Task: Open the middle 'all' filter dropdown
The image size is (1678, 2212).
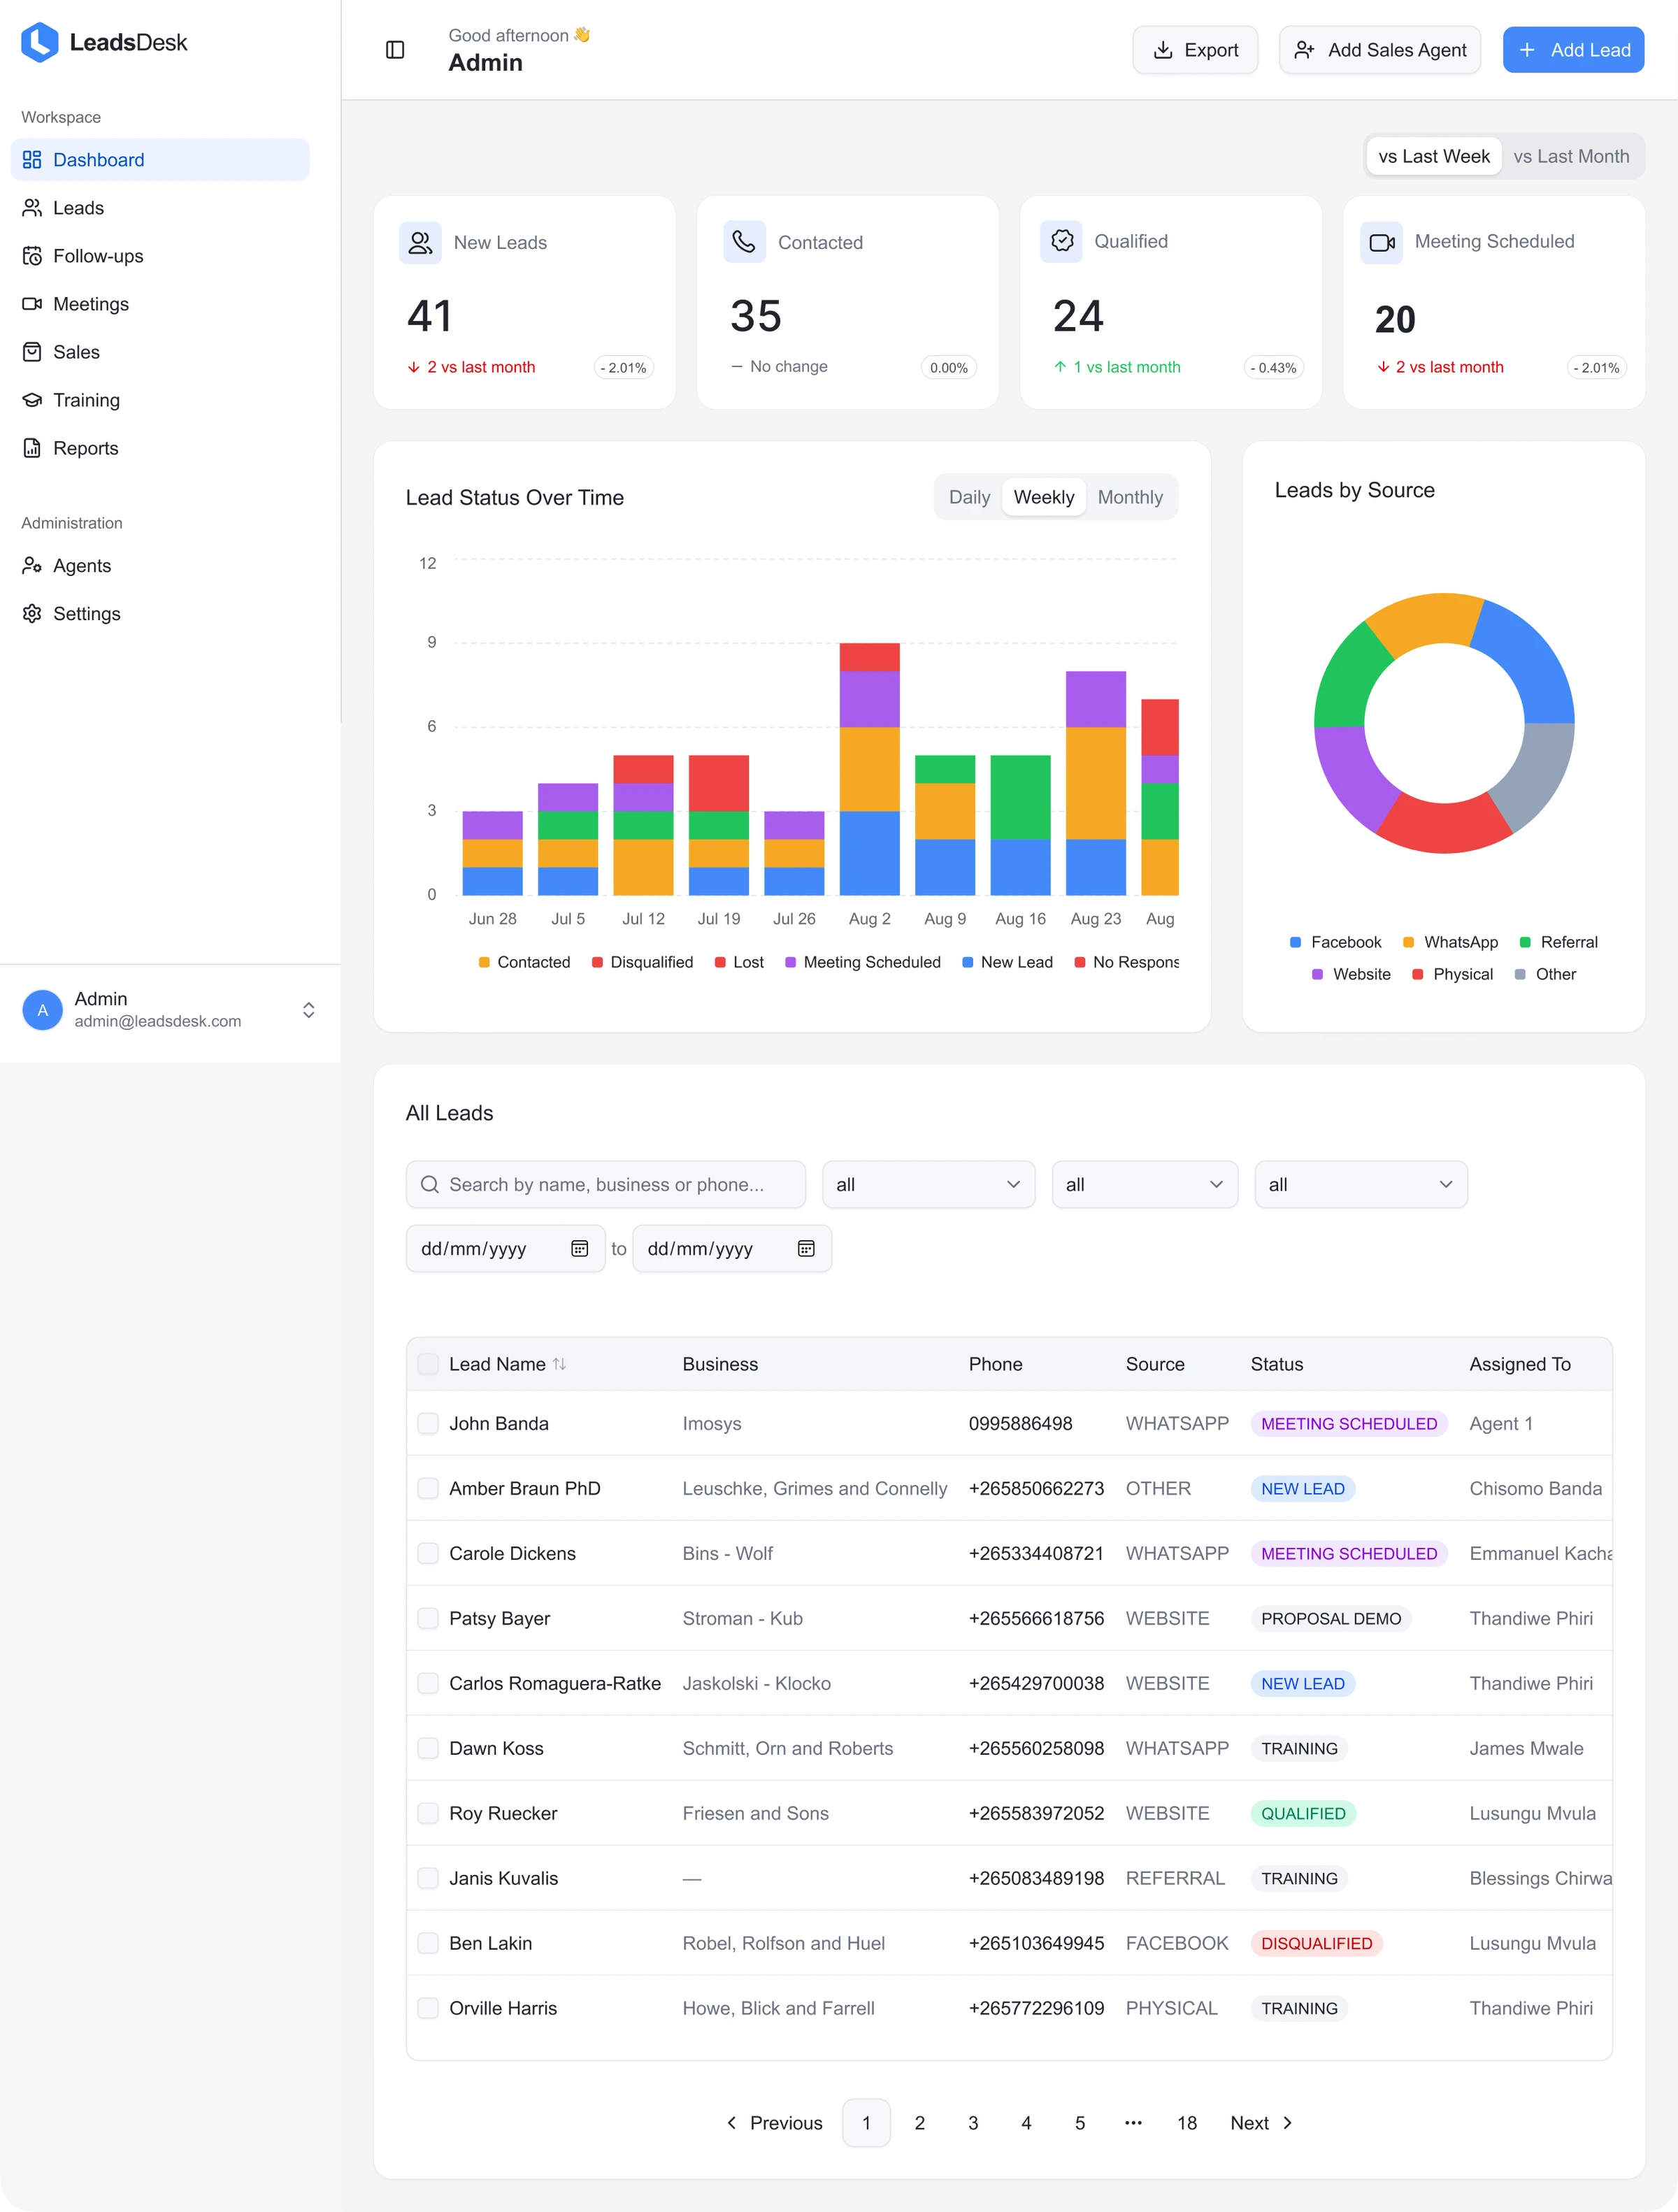Action: point(1145,1185)
